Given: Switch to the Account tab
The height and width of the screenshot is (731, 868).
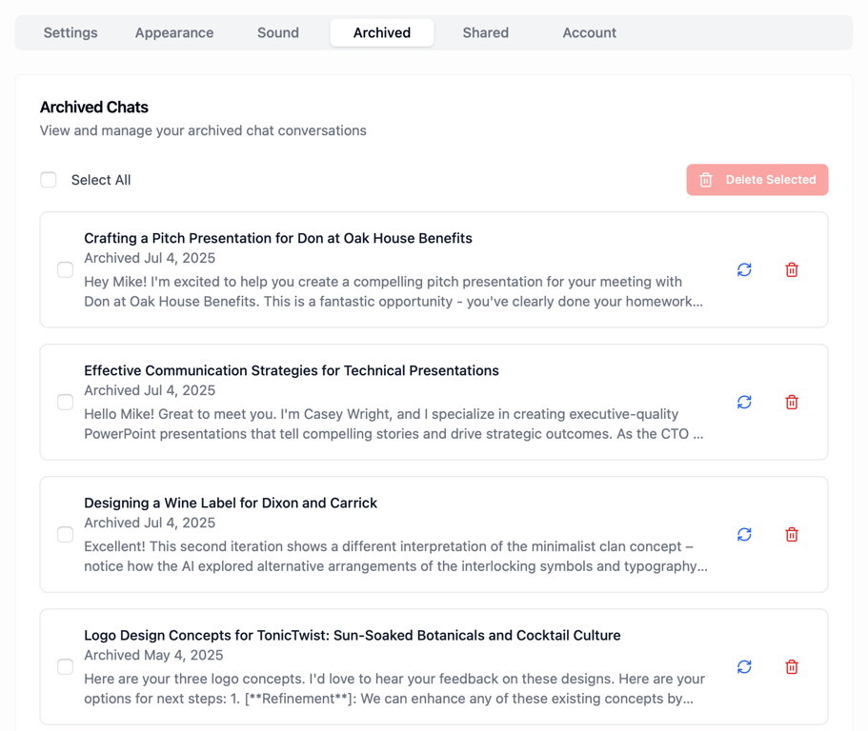Looking at the screenshot, I should tap(589, 32).
